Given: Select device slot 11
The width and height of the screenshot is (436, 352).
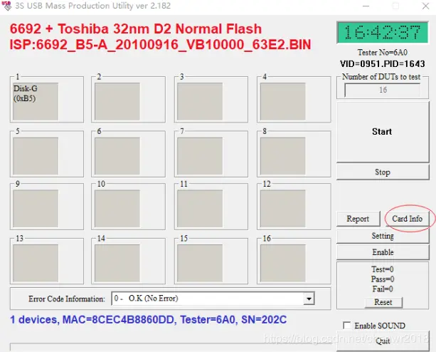Looking at the screenshot, I should pos(200,209).
